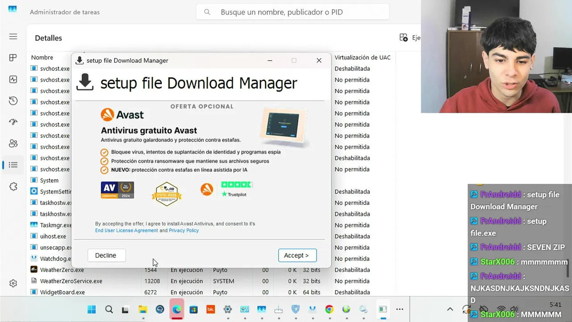Viewport: 572px width, 322px height.
Task: Click Deshabilitada cell in WeatherZero.exe row
Action: [x=352, y=270]
